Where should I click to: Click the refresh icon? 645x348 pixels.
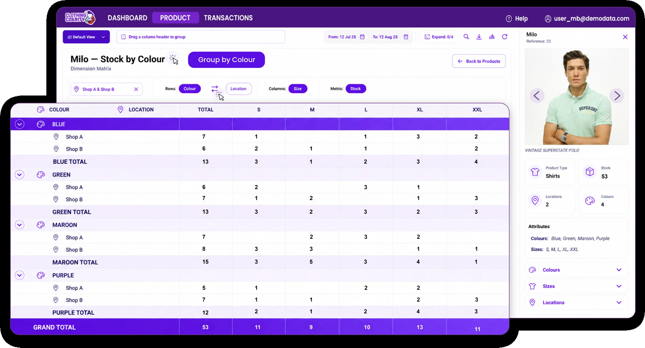pos(505,37)
